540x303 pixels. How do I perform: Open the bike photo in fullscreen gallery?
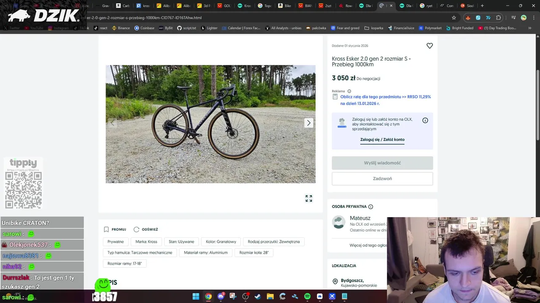click(309, 198)
